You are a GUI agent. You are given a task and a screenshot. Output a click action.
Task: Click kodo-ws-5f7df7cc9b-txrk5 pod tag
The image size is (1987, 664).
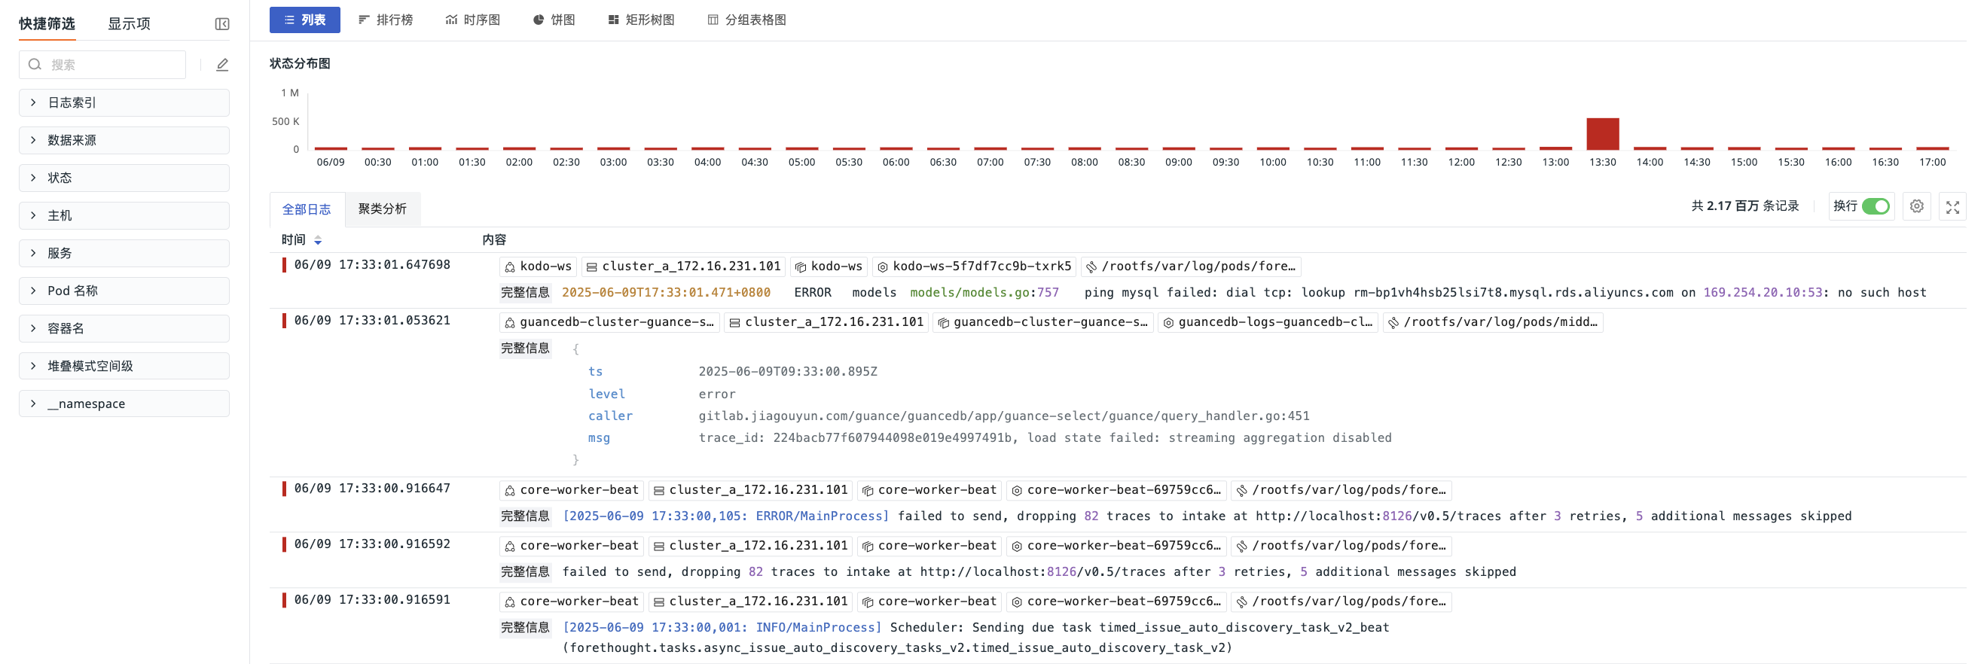(974, 266)
